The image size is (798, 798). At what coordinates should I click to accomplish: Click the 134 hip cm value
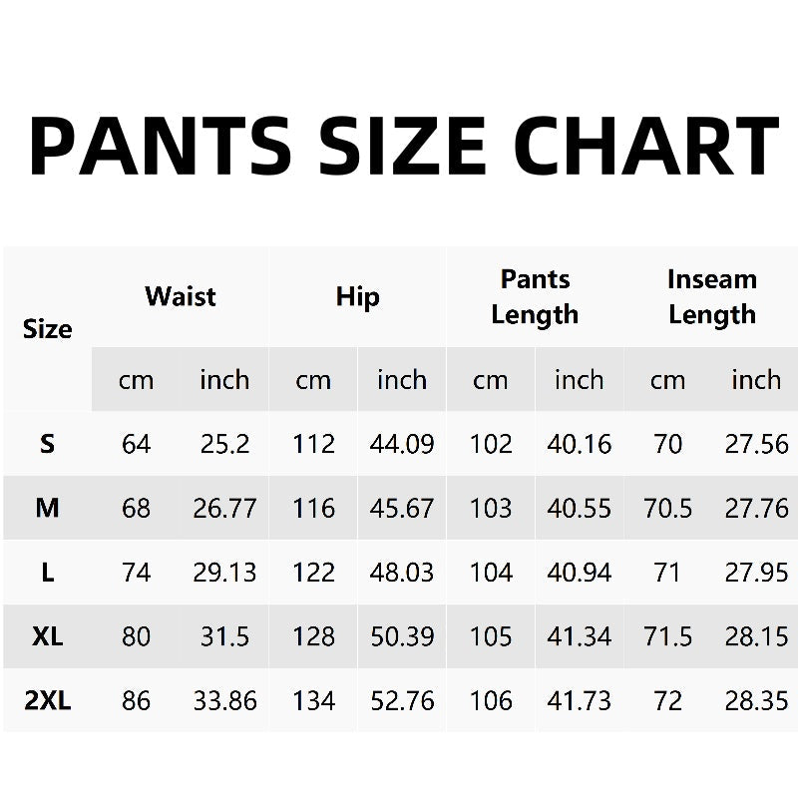pos(313,700)
